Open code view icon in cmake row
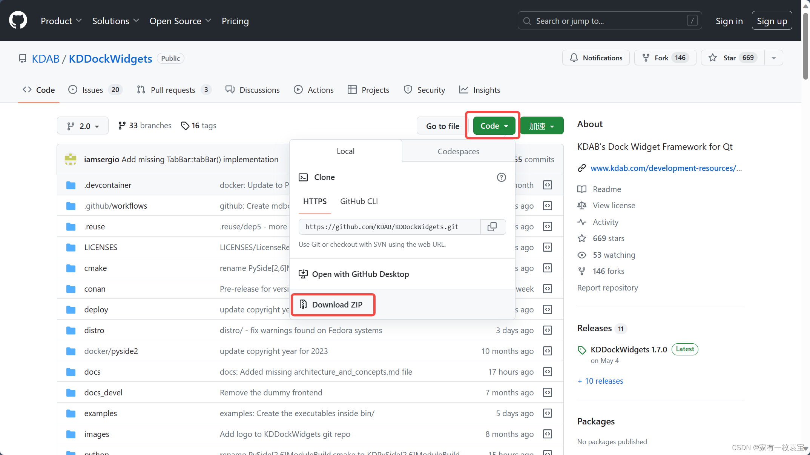Screen dimensions: 810x455 coord(548,268)
